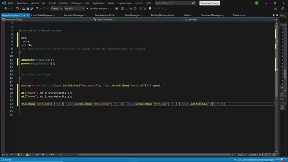Click the green start debugging play icon
Viewport: 288px width, 162px height.
click(87, 9)
